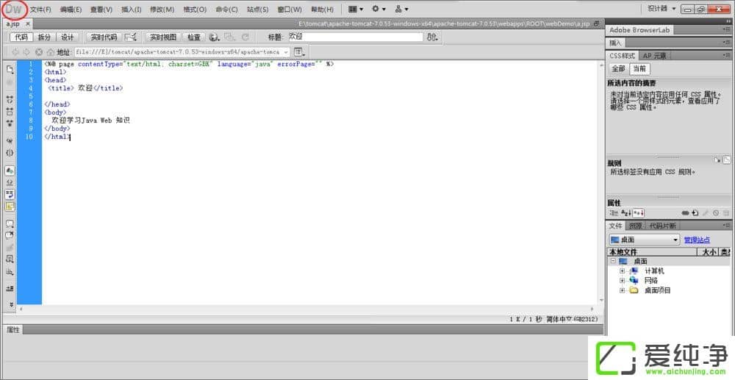Click the 管理站点 link
This screenshot has width=735, height=380.
pyautogui.click(x=697, y=240)
